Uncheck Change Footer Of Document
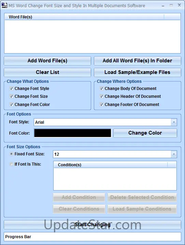 (101, 104)
